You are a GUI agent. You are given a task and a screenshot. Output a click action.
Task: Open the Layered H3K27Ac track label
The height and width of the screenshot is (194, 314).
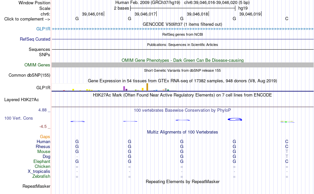(21, 100)
